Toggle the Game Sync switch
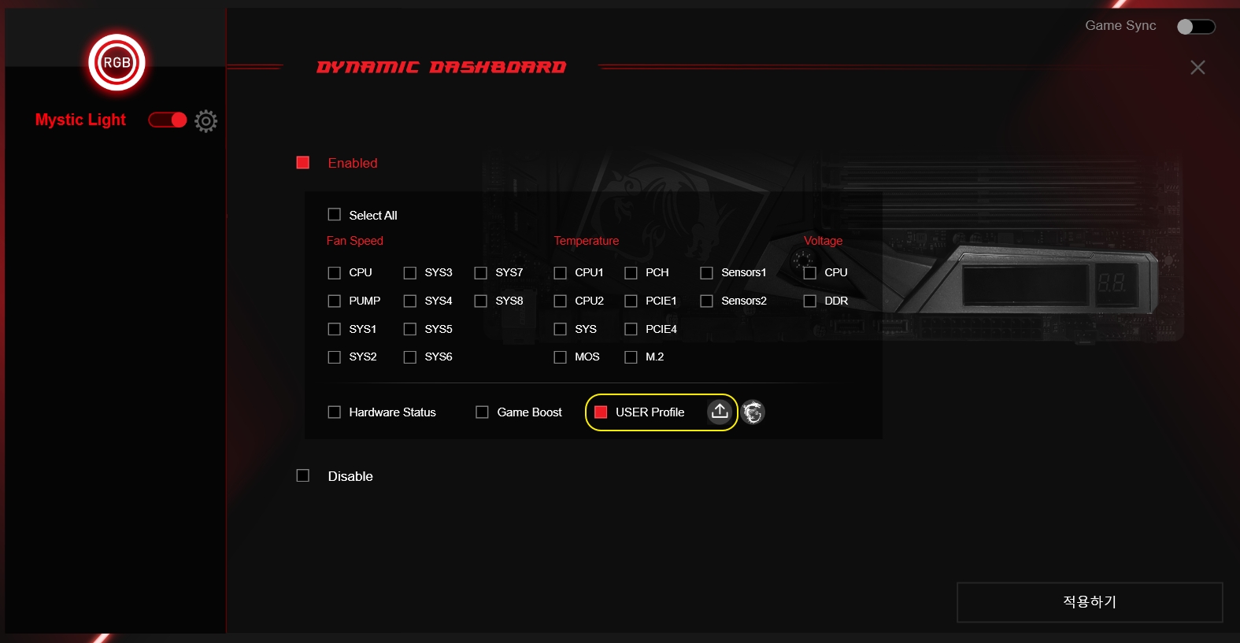 [x=1196, y=27]
